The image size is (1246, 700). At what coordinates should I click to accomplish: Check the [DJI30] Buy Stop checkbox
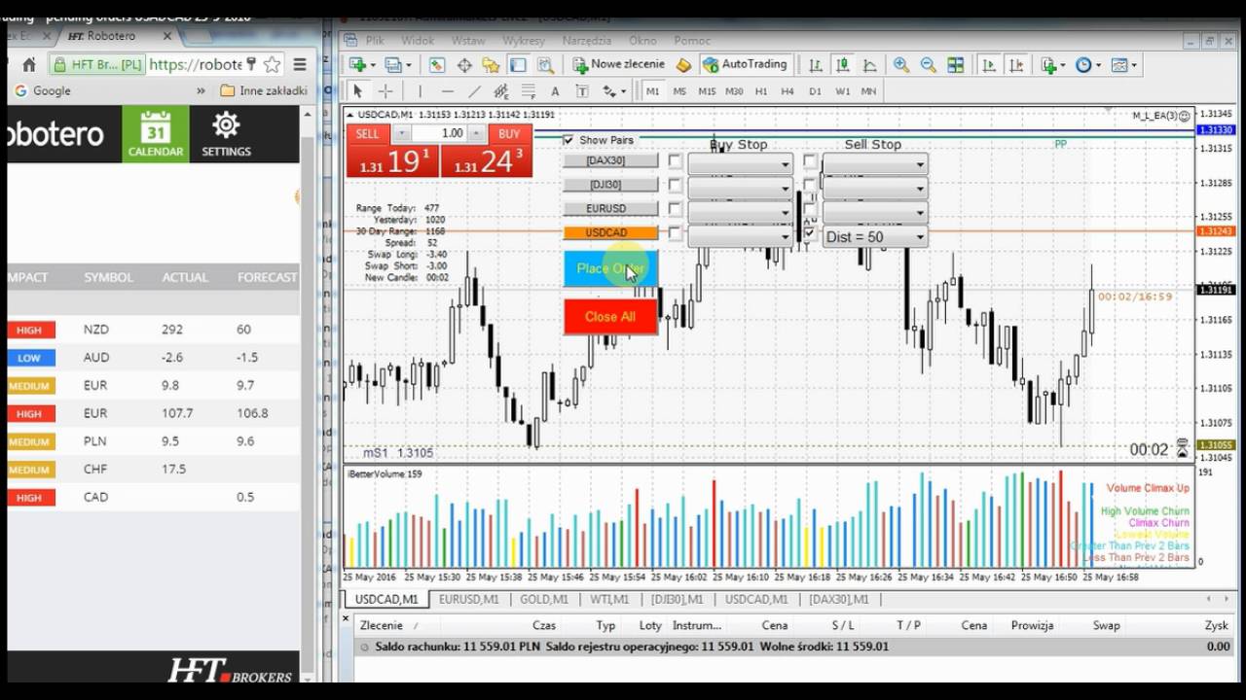[x=675, y=185]
